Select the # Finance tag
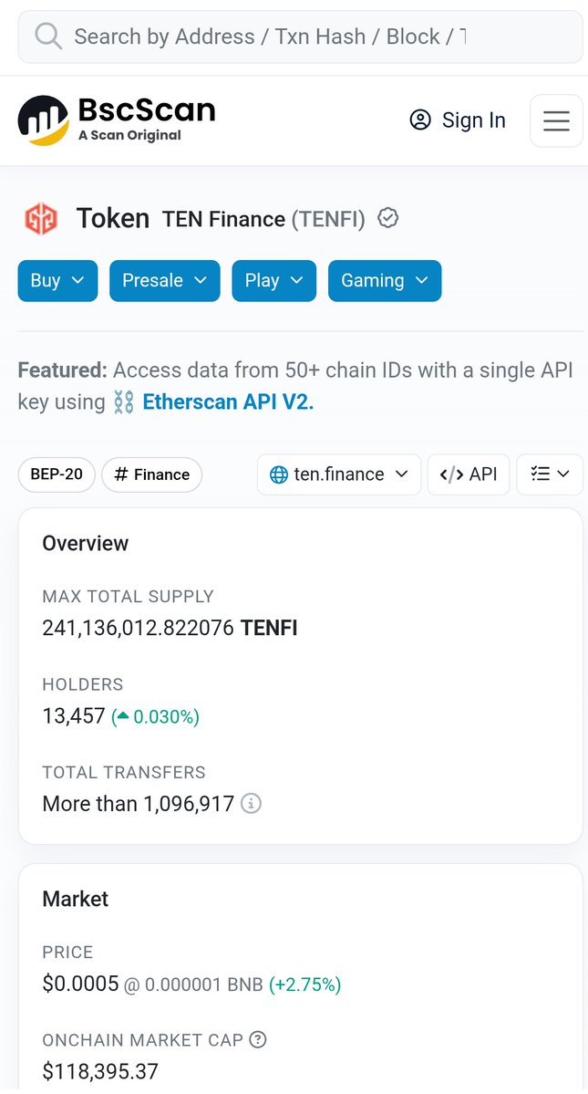 [152, 474]
